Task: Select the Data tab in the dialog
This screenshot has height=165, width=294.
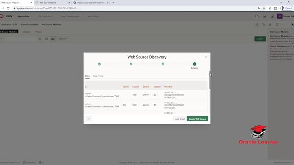Action: pos(87,76)
